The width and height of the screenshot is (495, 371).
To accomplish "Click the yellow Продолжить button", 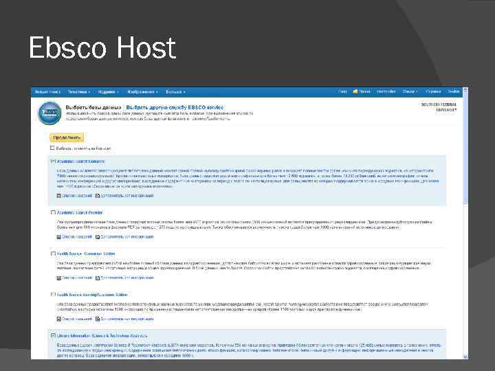I will click(x=67, y=137).
